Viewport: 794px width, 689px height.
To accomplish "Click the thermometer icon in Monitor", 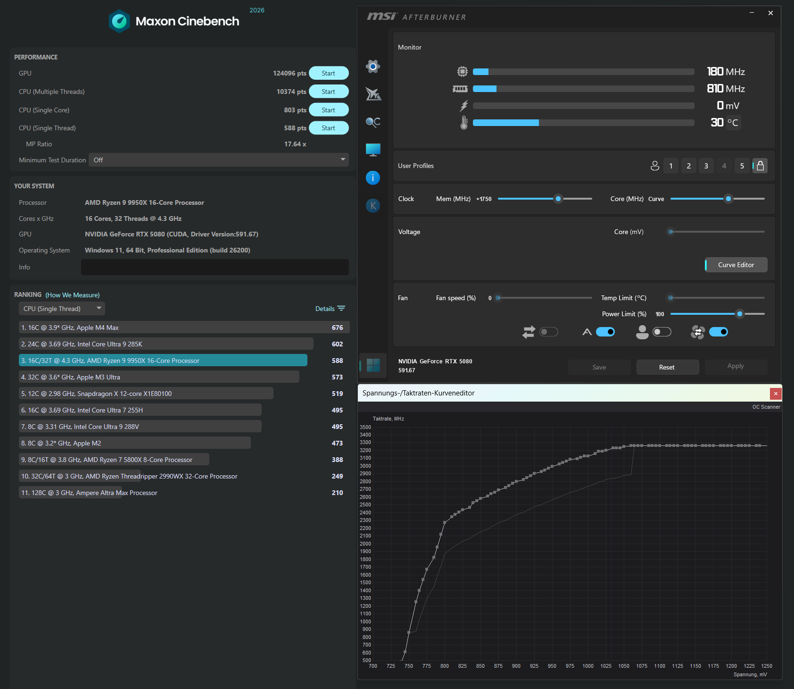I will [x=464, y=123].
